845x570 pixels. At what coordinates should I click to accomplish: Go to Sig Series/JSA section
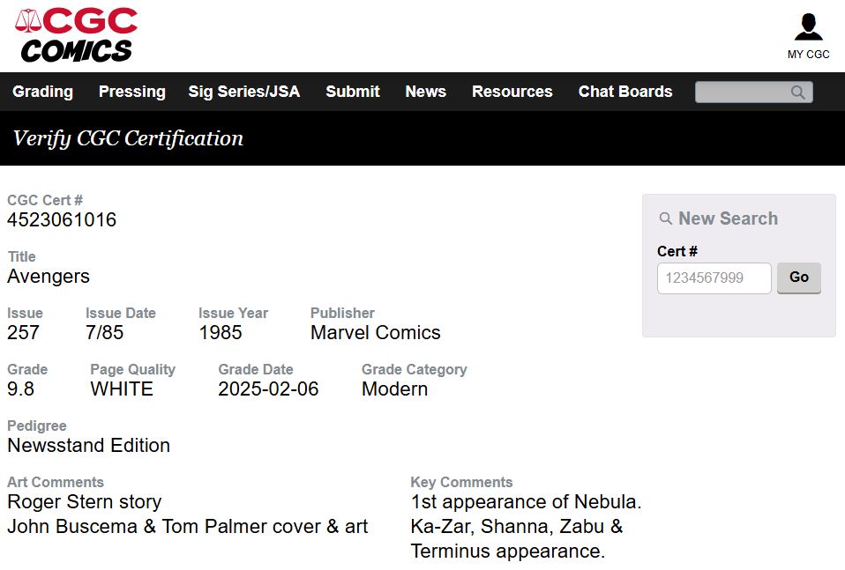coord(243,92)
